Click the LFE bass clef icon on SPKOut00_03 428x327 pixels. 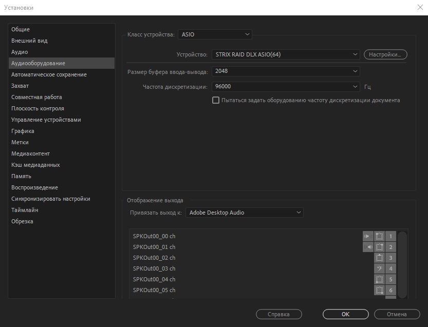tap(379, 268)
